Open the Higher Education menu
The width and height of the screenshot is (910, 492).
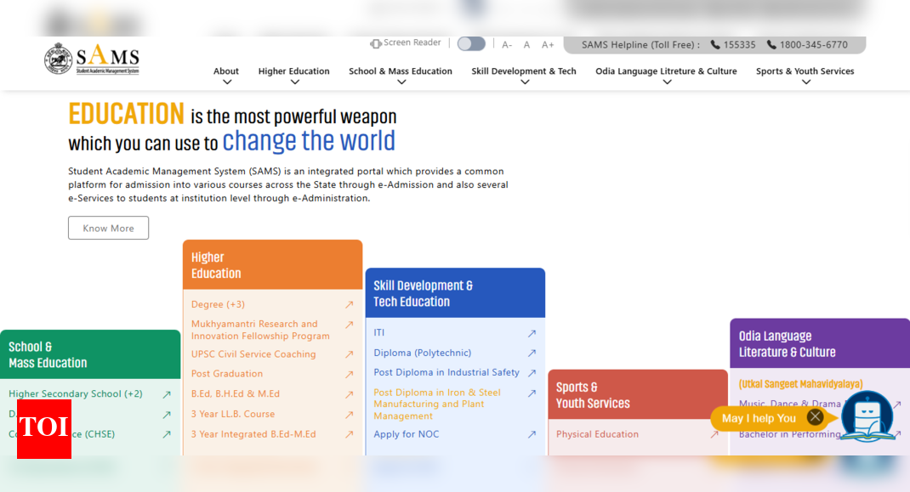(293, 71)
